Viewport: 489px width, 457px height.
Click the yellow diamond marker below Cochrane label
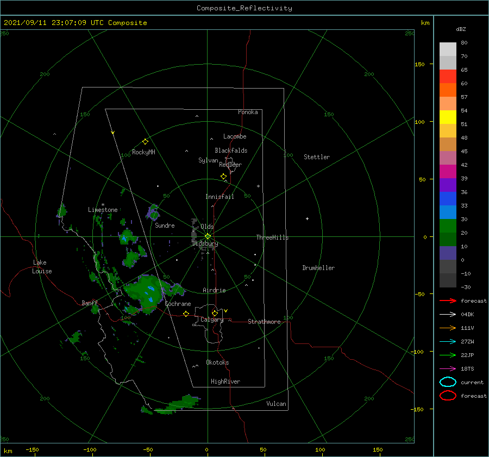tap(186, 314)
